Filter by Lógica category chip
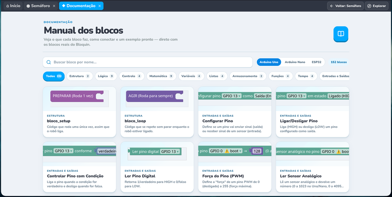This screenshot has height=197, width=392. [106, 76]
